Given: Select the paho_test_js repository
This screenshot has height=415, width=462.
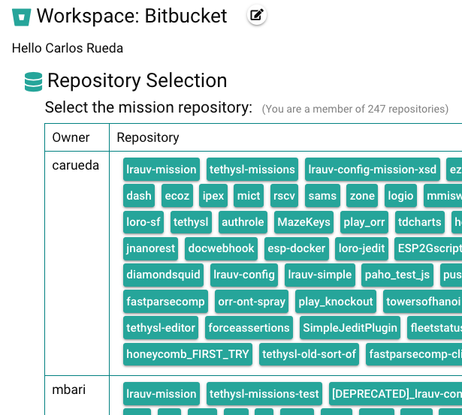Looking at the screenshot, I should pyautogui.click(x=397, y=275).
